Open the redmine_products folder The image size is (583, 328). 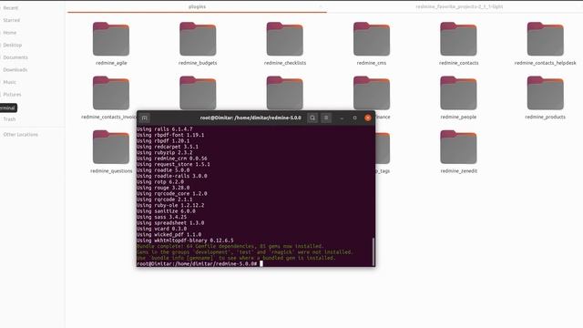546,93
